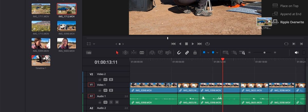This screenshot has height=112, width=308.
Task: Stop playback
Action: [x=187, y=44]
